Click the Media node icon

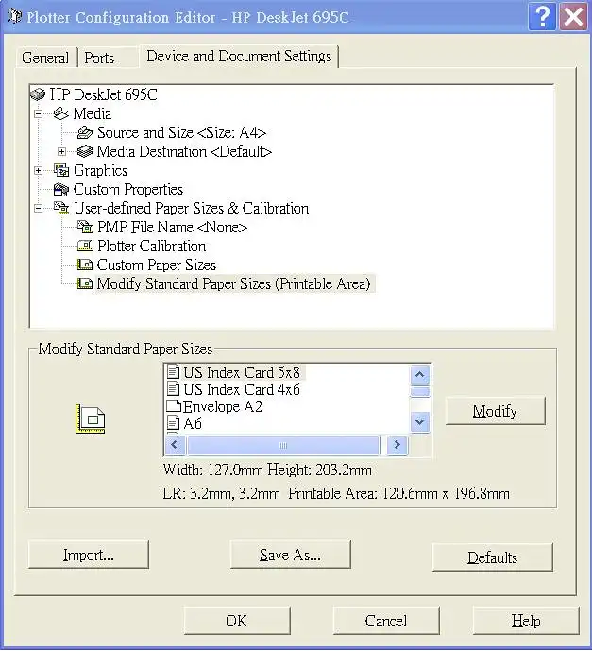point(61,113)
